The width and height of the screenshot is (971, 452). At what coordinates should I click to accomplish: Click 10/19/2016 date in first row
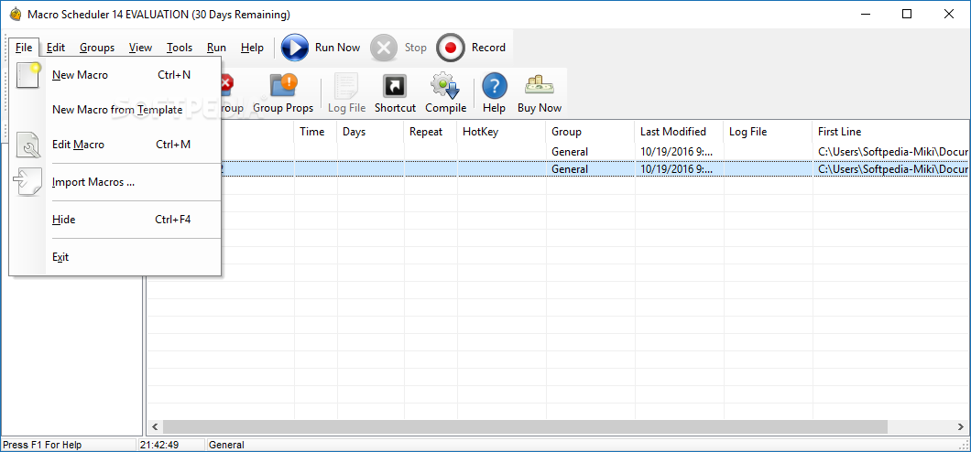click(x=676, y=152)
